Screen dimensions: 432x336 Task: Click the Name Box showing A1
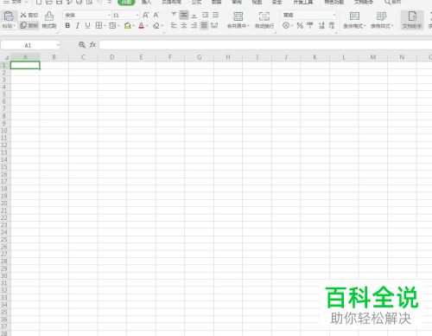coord(30,45)
